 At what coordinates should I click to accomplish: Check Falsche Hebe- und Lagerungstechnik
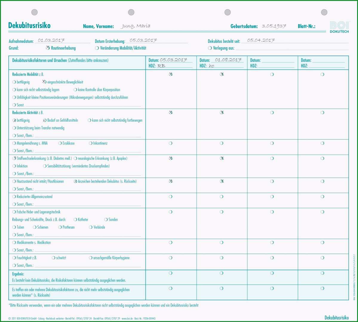click(x=14, y=212)
